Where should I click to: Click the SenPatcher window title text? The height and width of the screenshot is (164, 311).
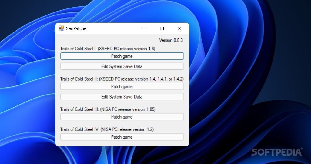pyautogui.click(x=77, y=28)
